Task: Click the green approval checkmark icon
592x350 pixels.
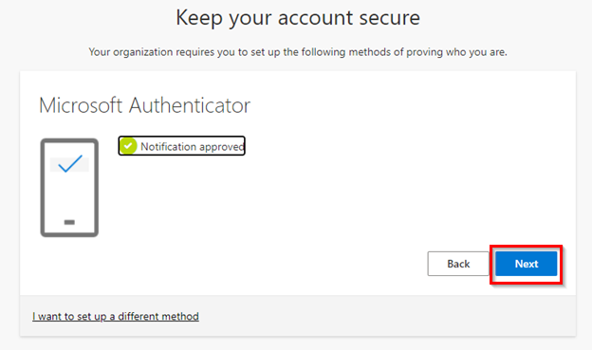Action: (x=128, y=146)
